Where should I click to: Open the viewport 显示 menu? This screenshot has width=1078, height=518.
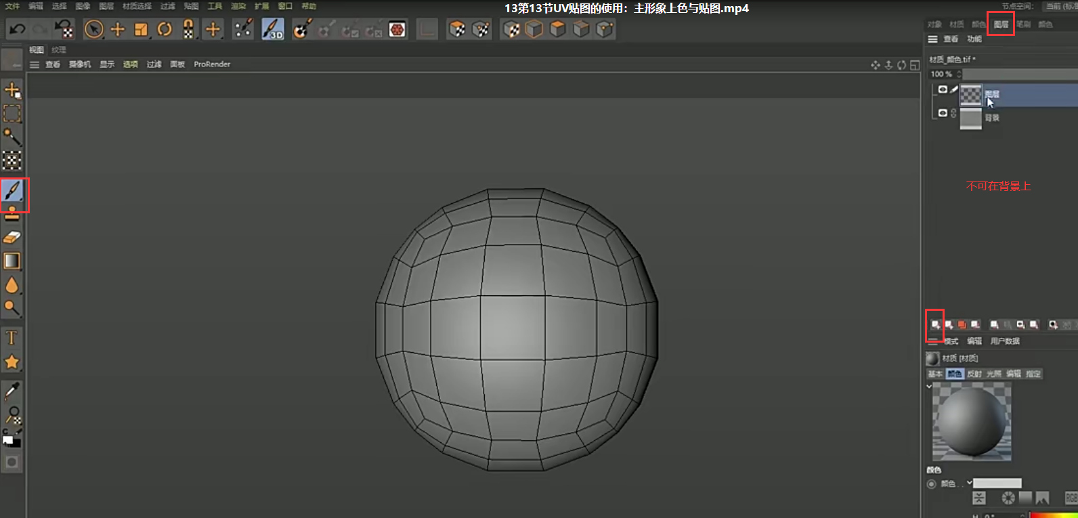tap(107, 64)
